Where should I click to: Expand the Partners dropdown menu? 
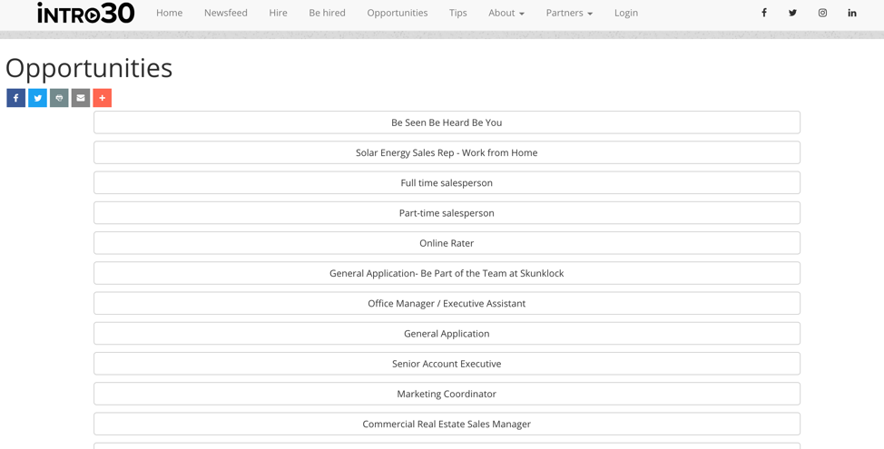coord(569,13)
